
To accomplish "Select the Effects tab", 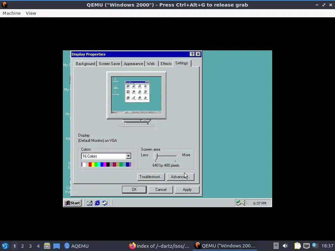I will (166, 64).
